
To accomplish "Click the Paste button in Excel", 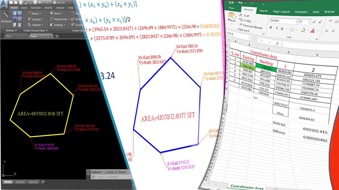I will (232, 17).
